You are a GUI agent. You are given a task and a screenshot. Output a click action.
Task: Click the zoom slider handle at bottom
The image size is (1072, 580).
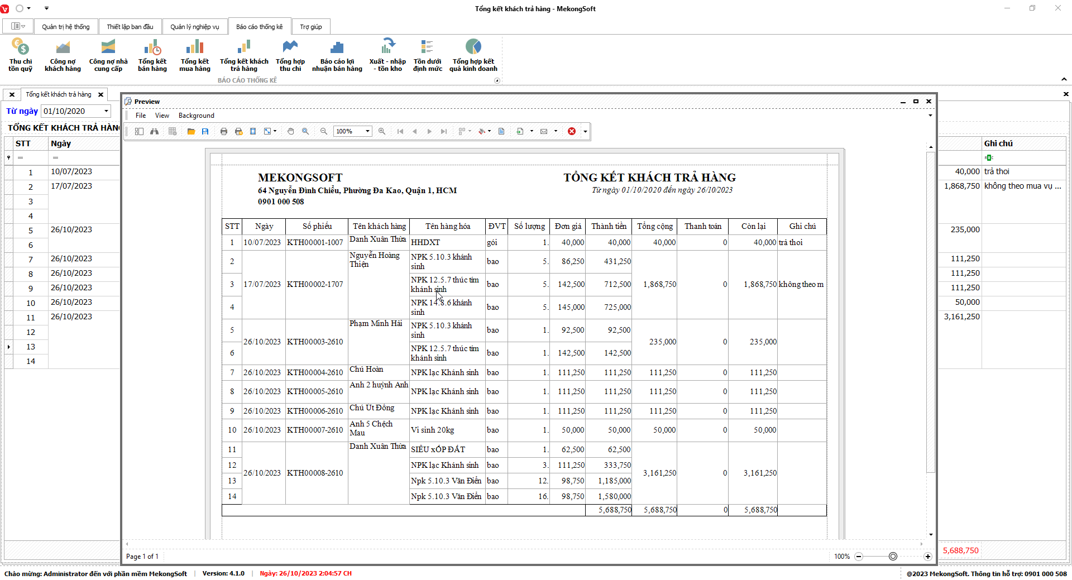(x=893, y=557)
